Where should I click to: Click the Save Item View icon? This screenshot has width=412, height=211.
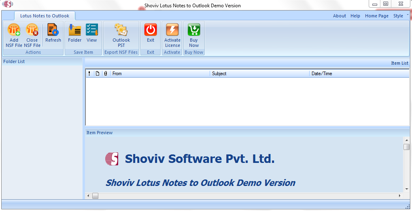click(92, 30)
